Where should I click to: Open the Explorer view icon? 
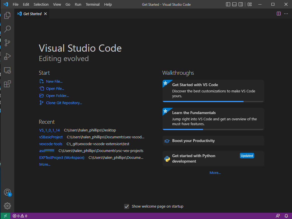pos(7,15)
